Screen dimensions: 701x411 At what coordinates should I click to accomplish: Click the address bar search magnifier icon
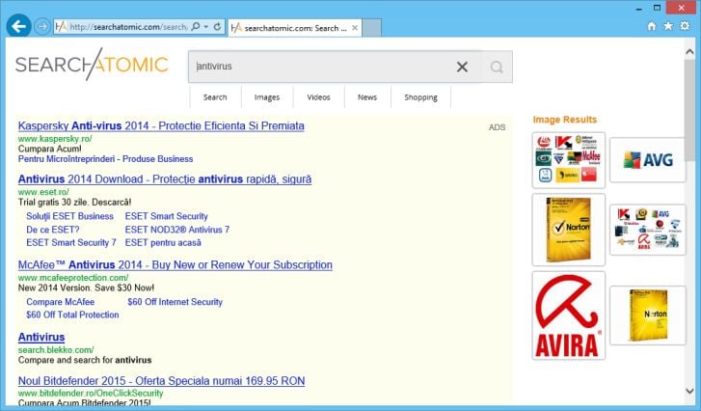[196, 27]
